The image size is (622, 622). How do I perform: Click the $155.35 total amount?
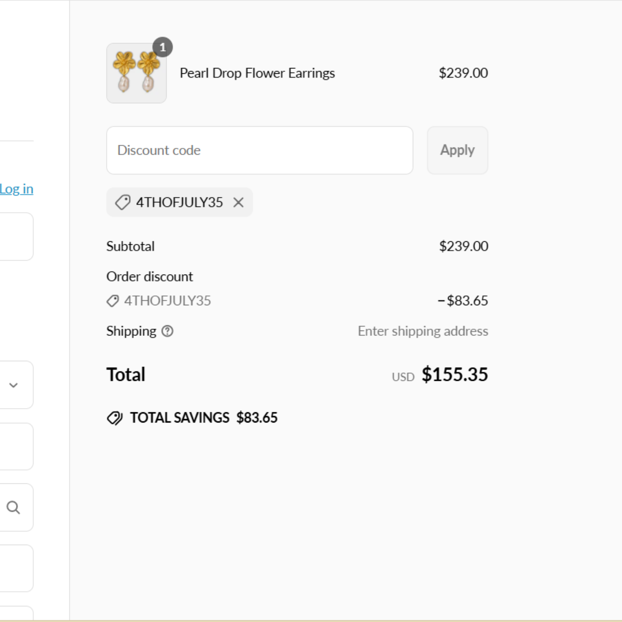(455, 374)
